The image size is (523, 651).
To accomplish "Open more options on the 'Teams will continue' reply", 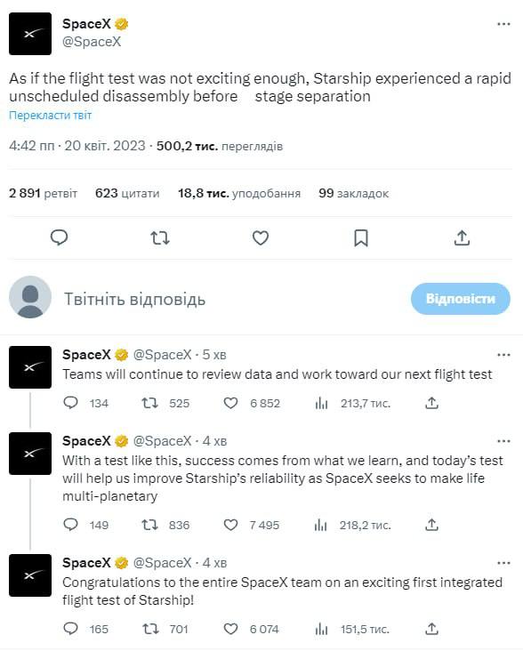I will point(503,355).
